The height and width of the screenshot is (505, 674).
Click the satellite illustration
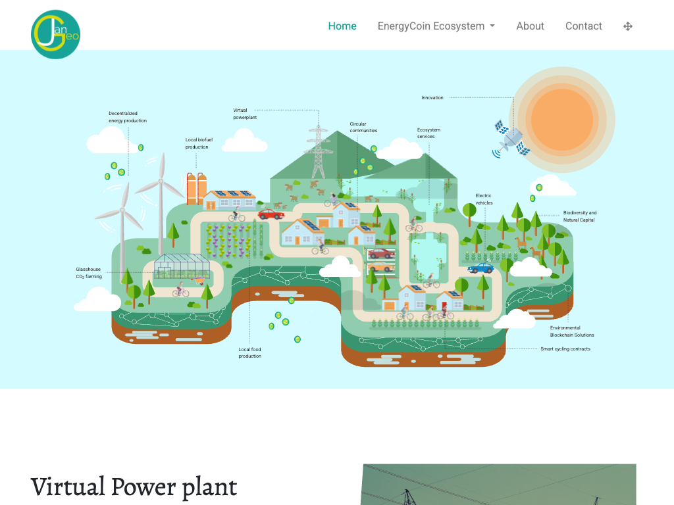pyautogui.click(x=511, y=139)
